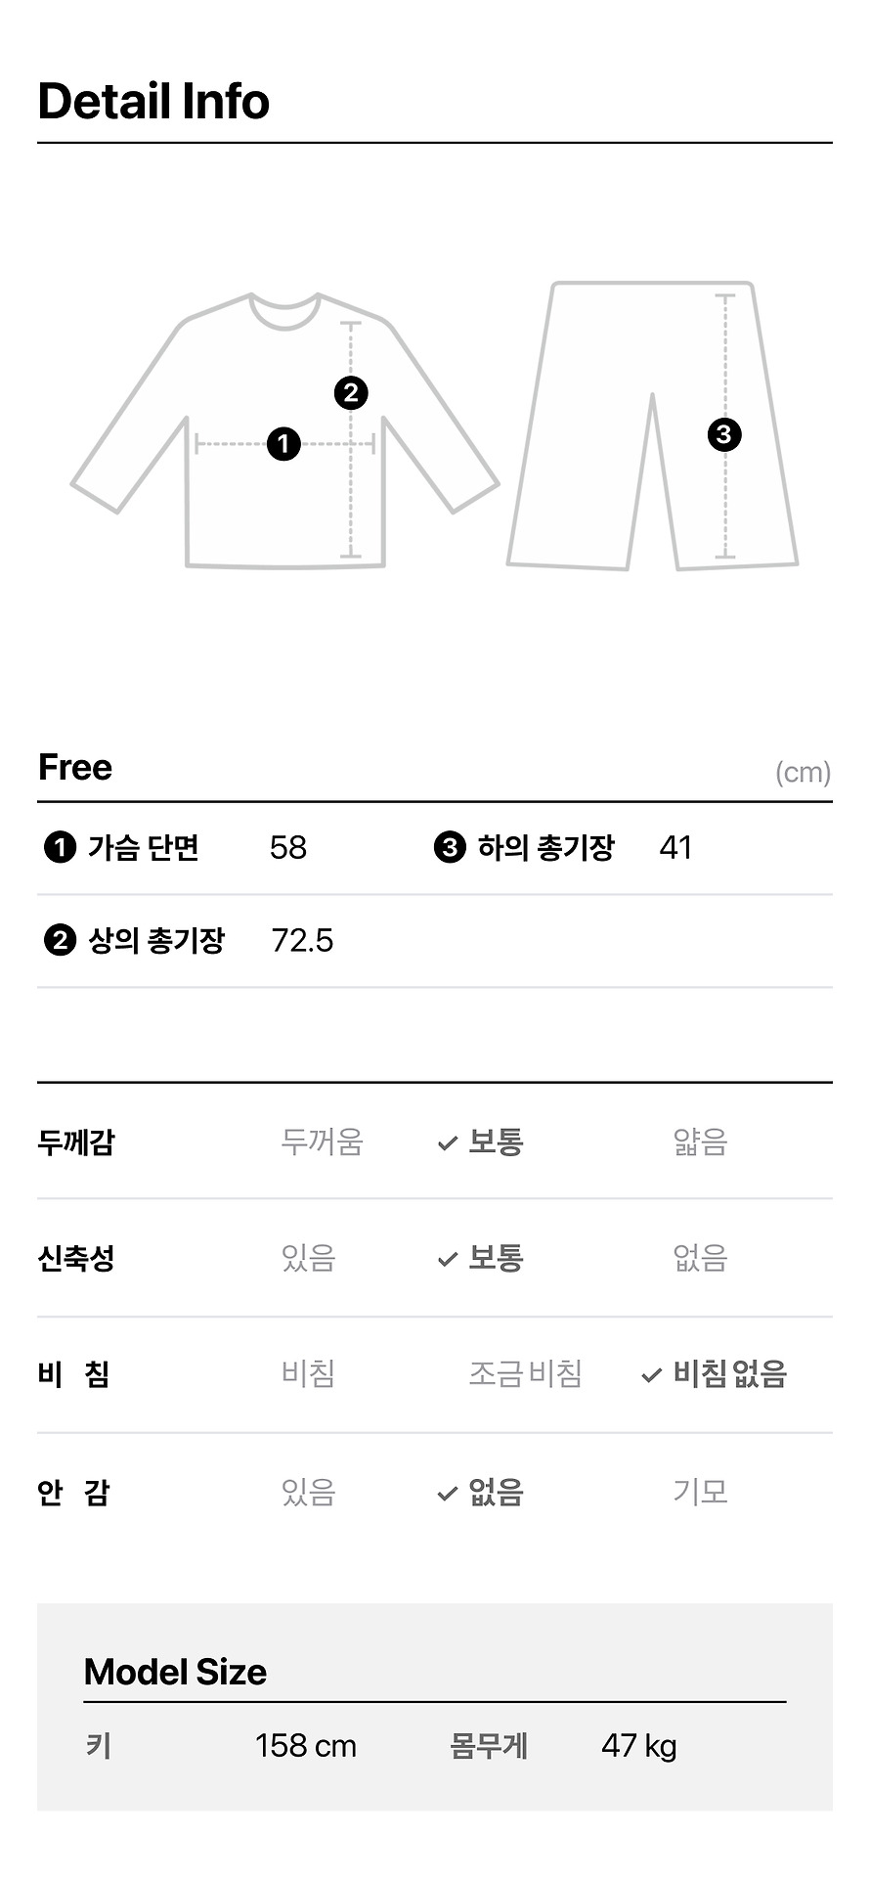Click the shirt outline illustration

[x=284, y=430]
